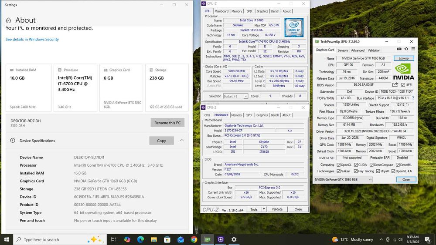Open File Explorer from the taskbar
Image resolution: width=436 pixels, height=245 pixels.
pyautogui.click(x=154, y=239)
